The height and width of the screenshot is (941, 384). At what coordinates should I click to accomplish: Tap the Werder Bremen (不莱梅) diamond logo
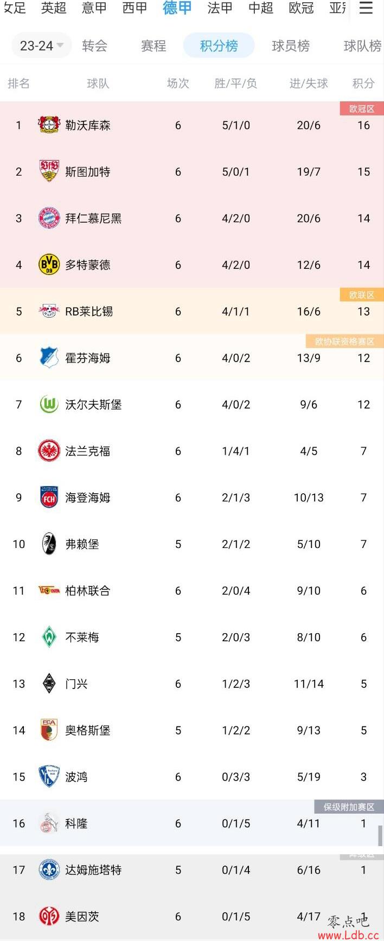click(49, 637)
